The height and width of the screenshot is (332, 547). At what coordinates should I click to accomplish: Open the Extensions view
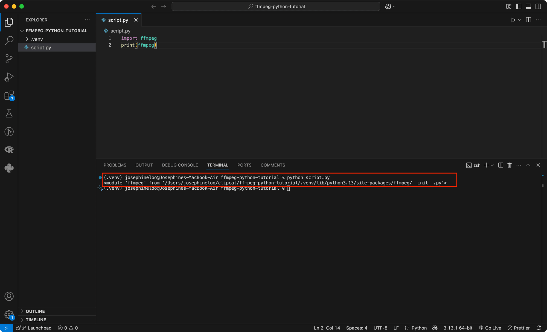tap(9, 96)
